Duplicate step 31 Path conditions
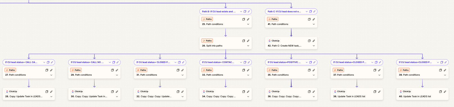Viewport: 454px width, 107px height. tap(178, 70)
